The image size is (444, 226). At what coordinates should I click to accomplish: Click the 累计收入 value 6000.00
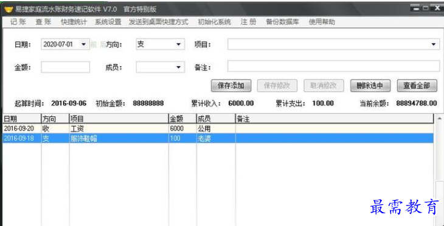coord(241,103)
